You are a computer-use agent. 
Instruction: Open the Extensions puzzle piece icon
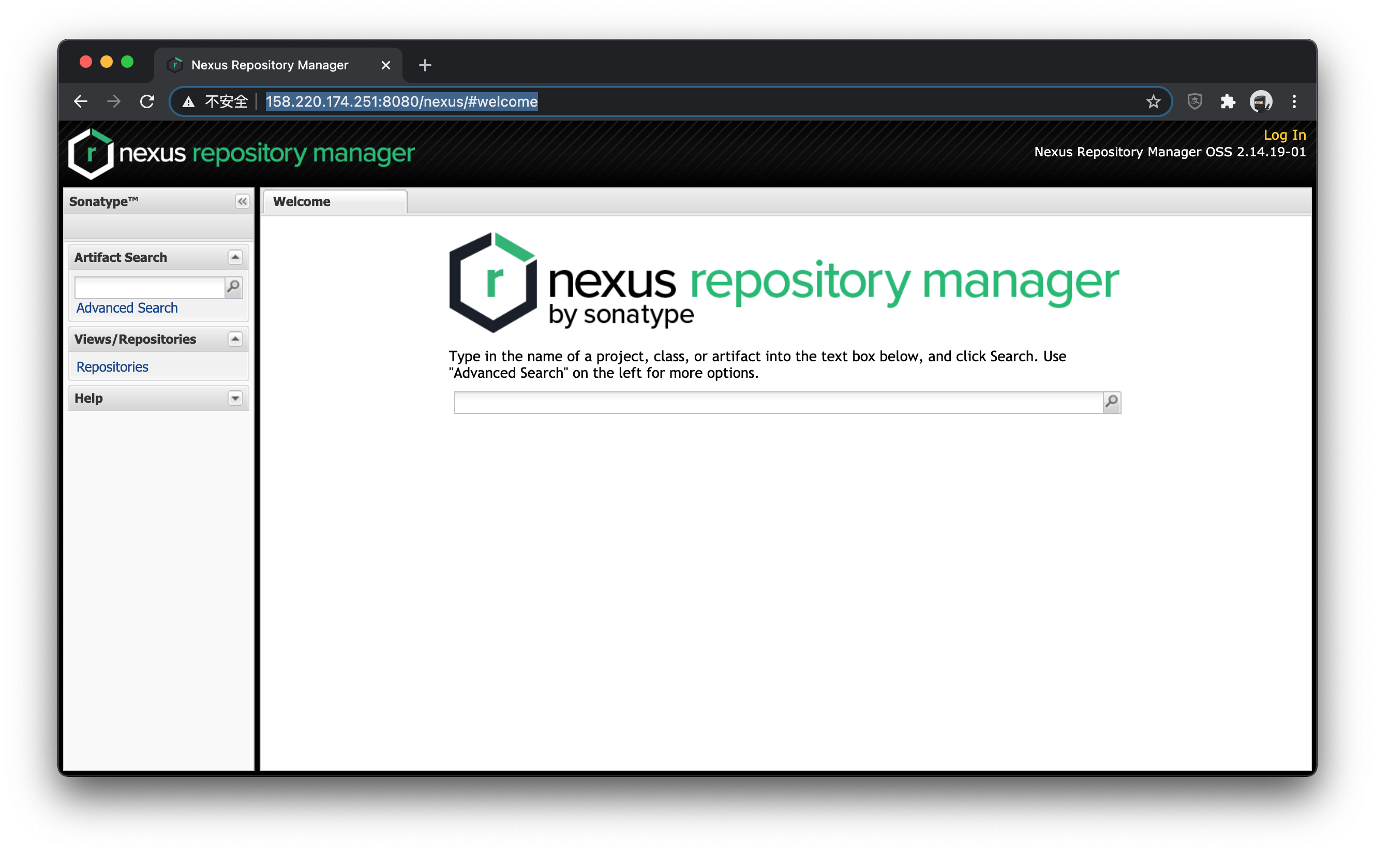(x=1227, y=101)
